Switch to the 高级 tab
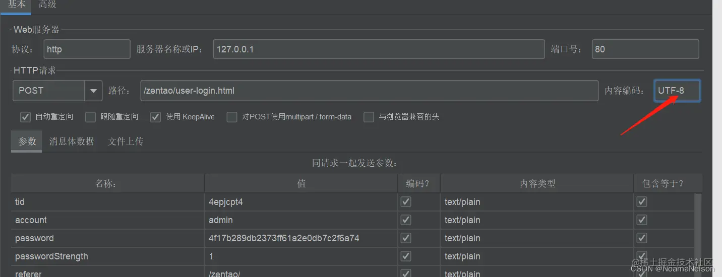This screenshot has width=722, height=277. pos(47,5)
